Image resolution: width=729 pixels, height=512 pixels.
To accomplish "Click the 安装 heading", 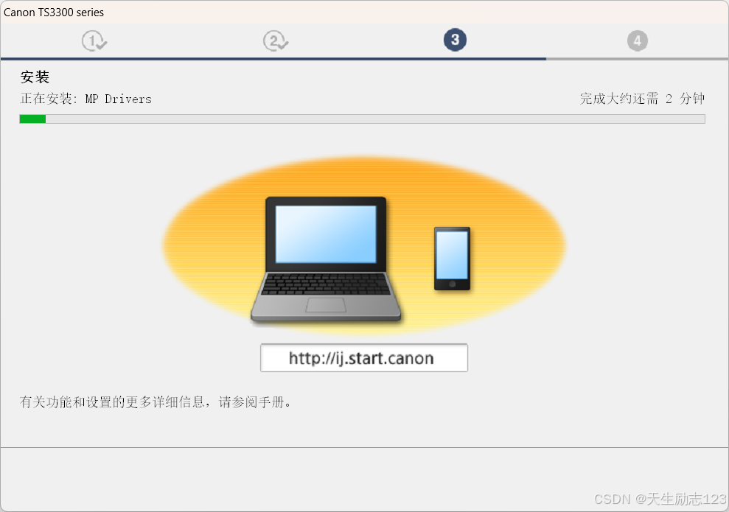I will click(x=35, y=77).
